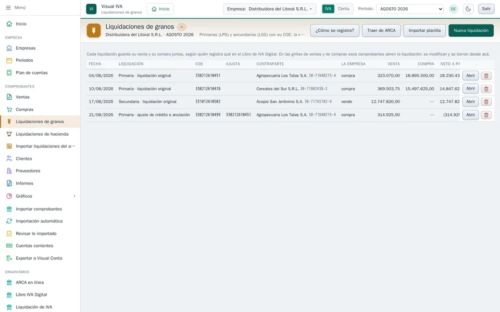
Task: Open the Empresas section icon
Action: pos(9,48)
